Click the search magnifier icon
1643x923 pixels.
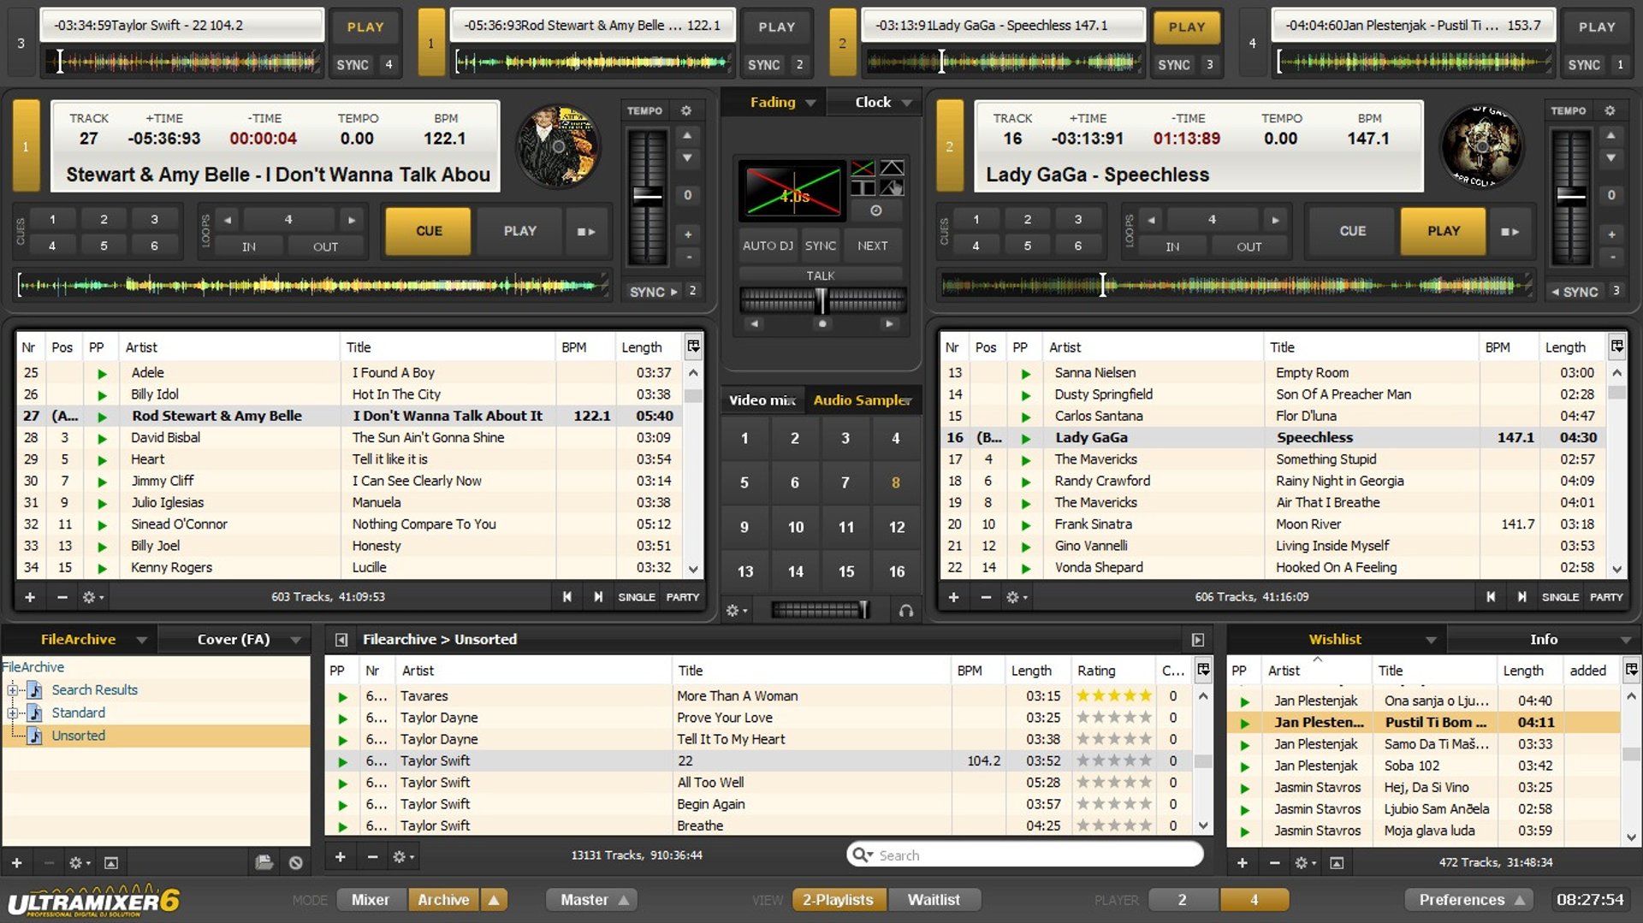(862, 855)
